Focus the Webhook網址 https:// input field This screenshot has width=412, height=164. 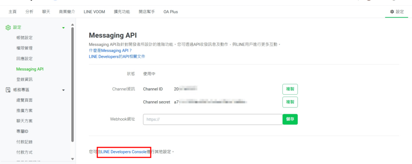coord(213,119)
